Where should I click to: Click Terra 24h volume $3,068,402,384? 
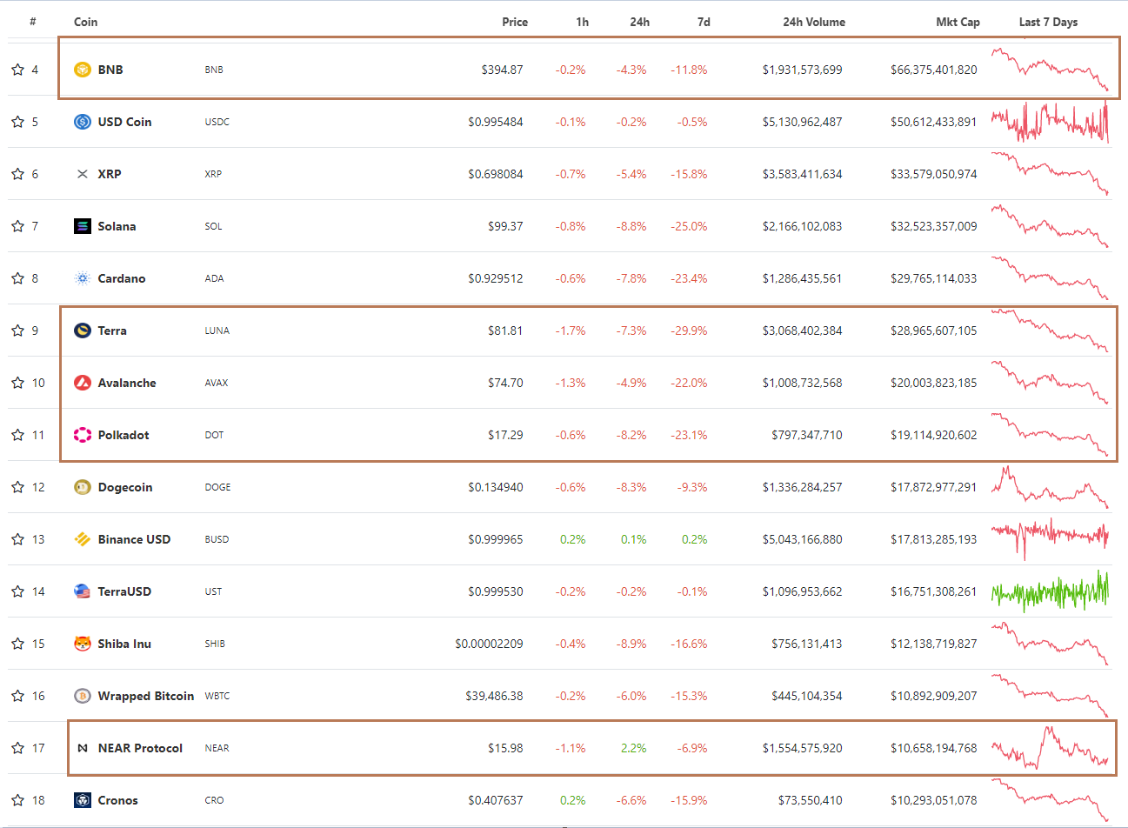pyautogui.click(x=802, y=331)
